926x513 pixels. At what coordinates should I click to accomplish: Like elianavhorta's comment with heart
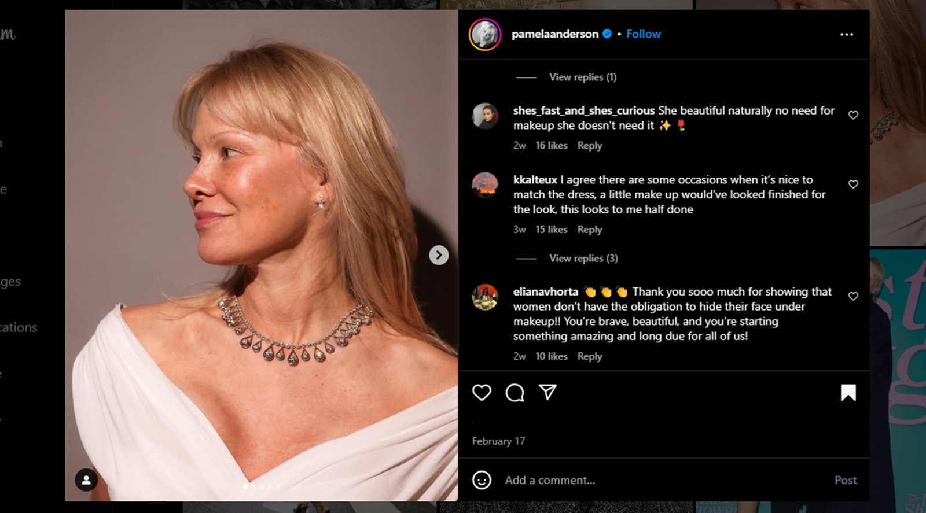coord(853,296)
